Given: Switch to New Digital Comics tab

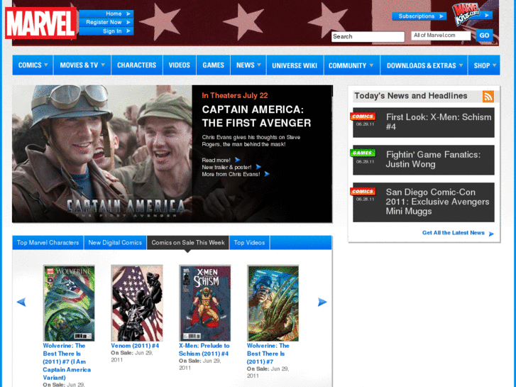Looking at the screenshot, I should pyautogui.click(x=115, y=243).
